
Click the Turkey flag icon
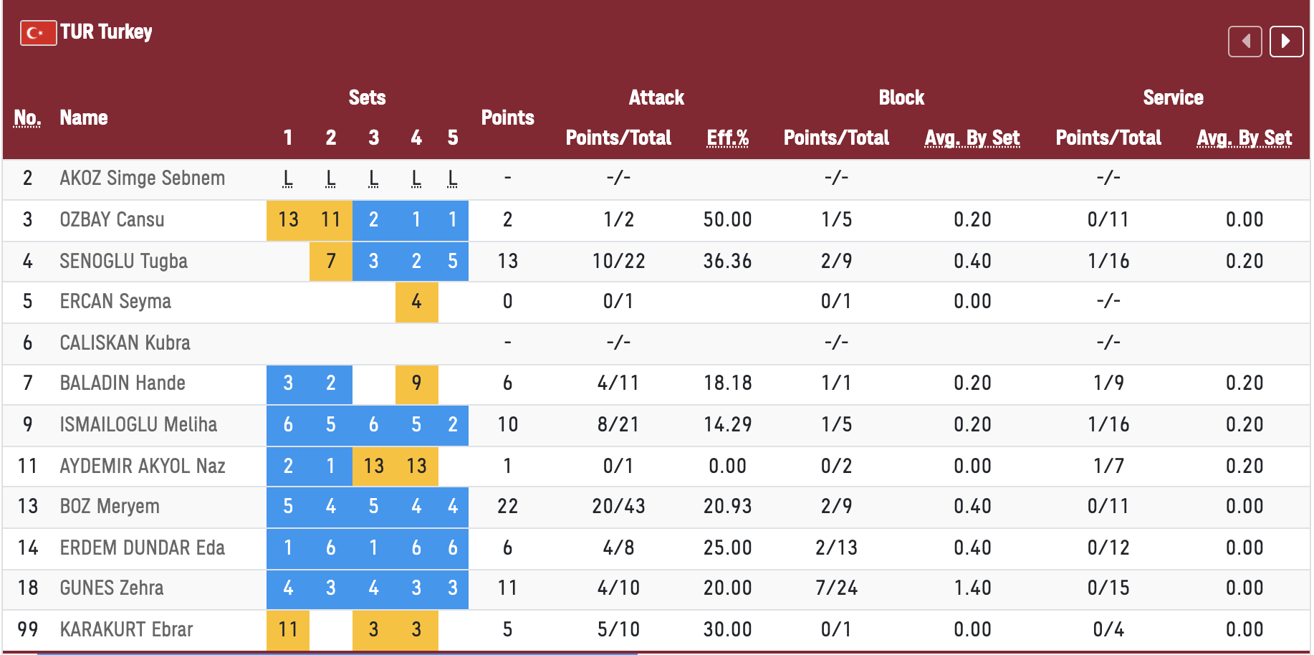tap(38, 33)
